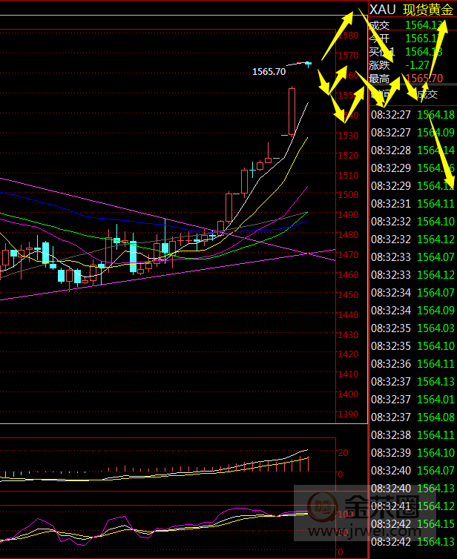This screenshot has height=559, width=457.
Task: Click the tall white candlestick below the peak
Action: pos(292,111)
